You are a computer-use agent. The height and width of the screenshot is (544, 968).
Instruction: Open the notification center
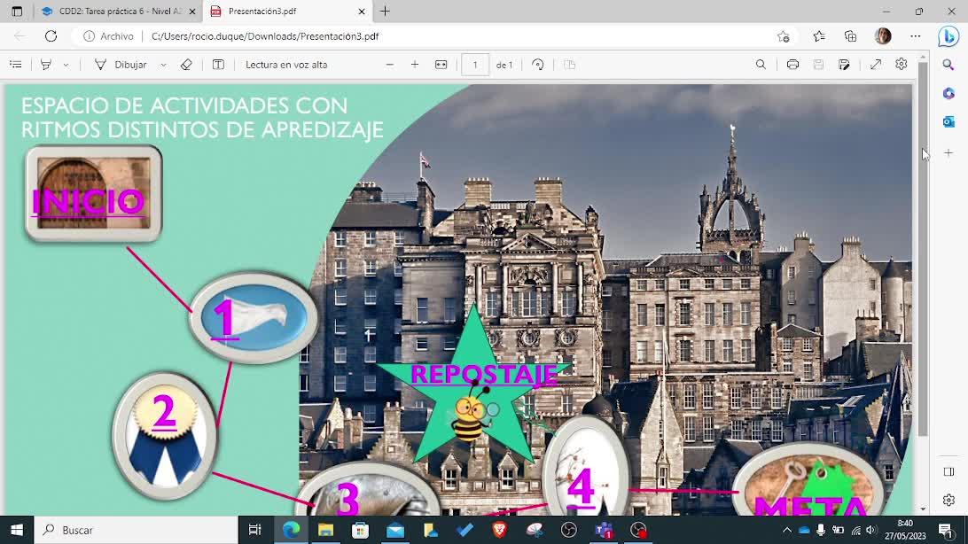pos(946,530)
